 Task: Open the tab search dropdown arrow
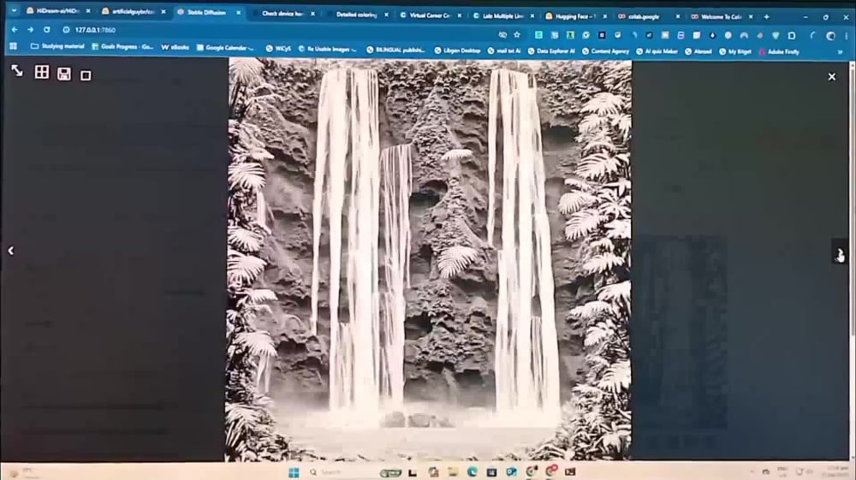coord(14,10)
